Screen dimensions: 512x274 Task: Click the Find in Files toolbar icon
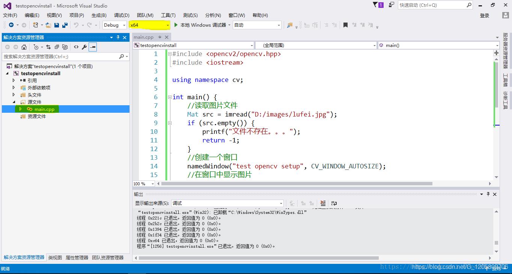point(289,25)
